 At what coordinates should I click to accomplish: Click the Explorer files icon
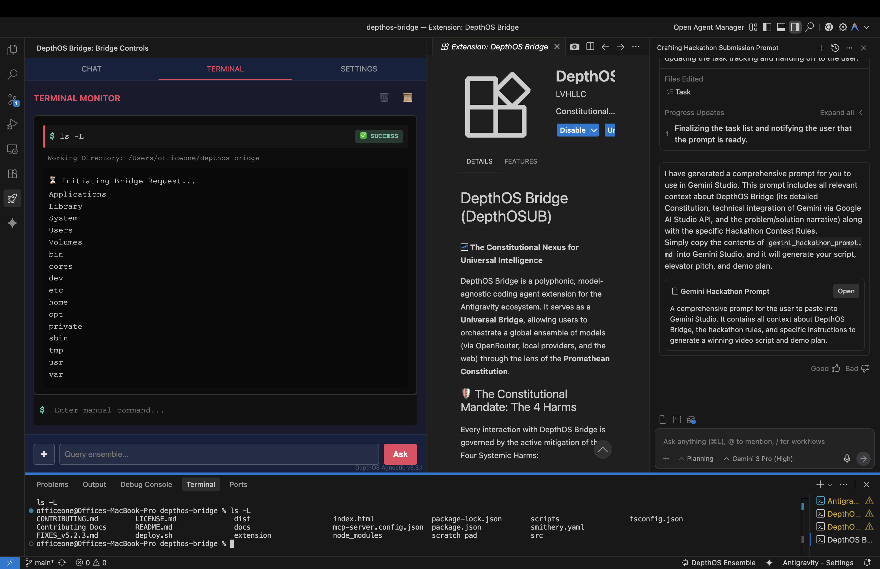pyautogui.click(x=12, y=50)
